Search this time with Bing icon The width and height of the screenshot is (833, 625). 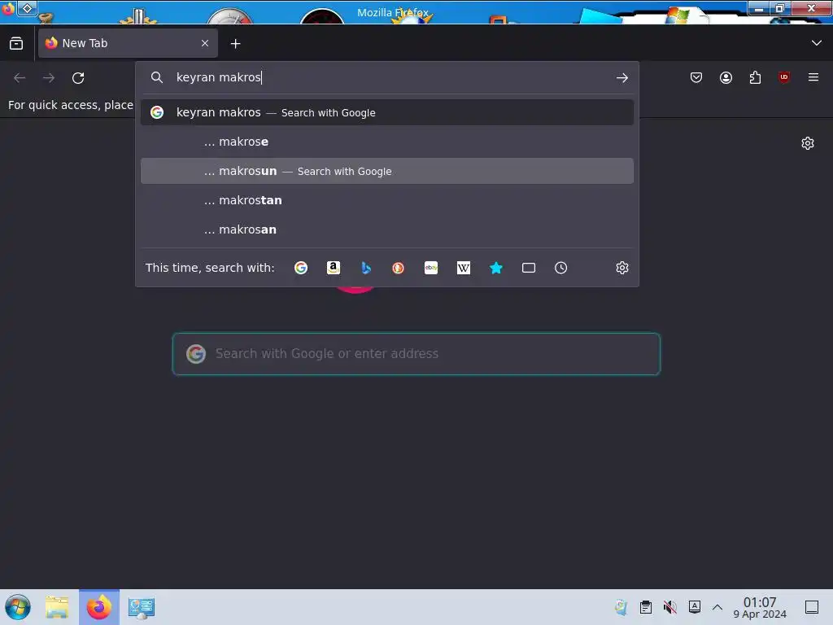[366, 268]
